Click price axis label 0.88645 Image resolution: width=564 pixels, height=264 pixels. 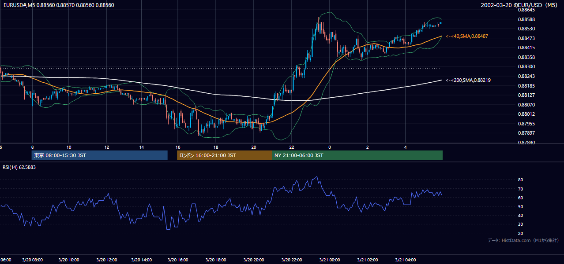tap(526, 10)
